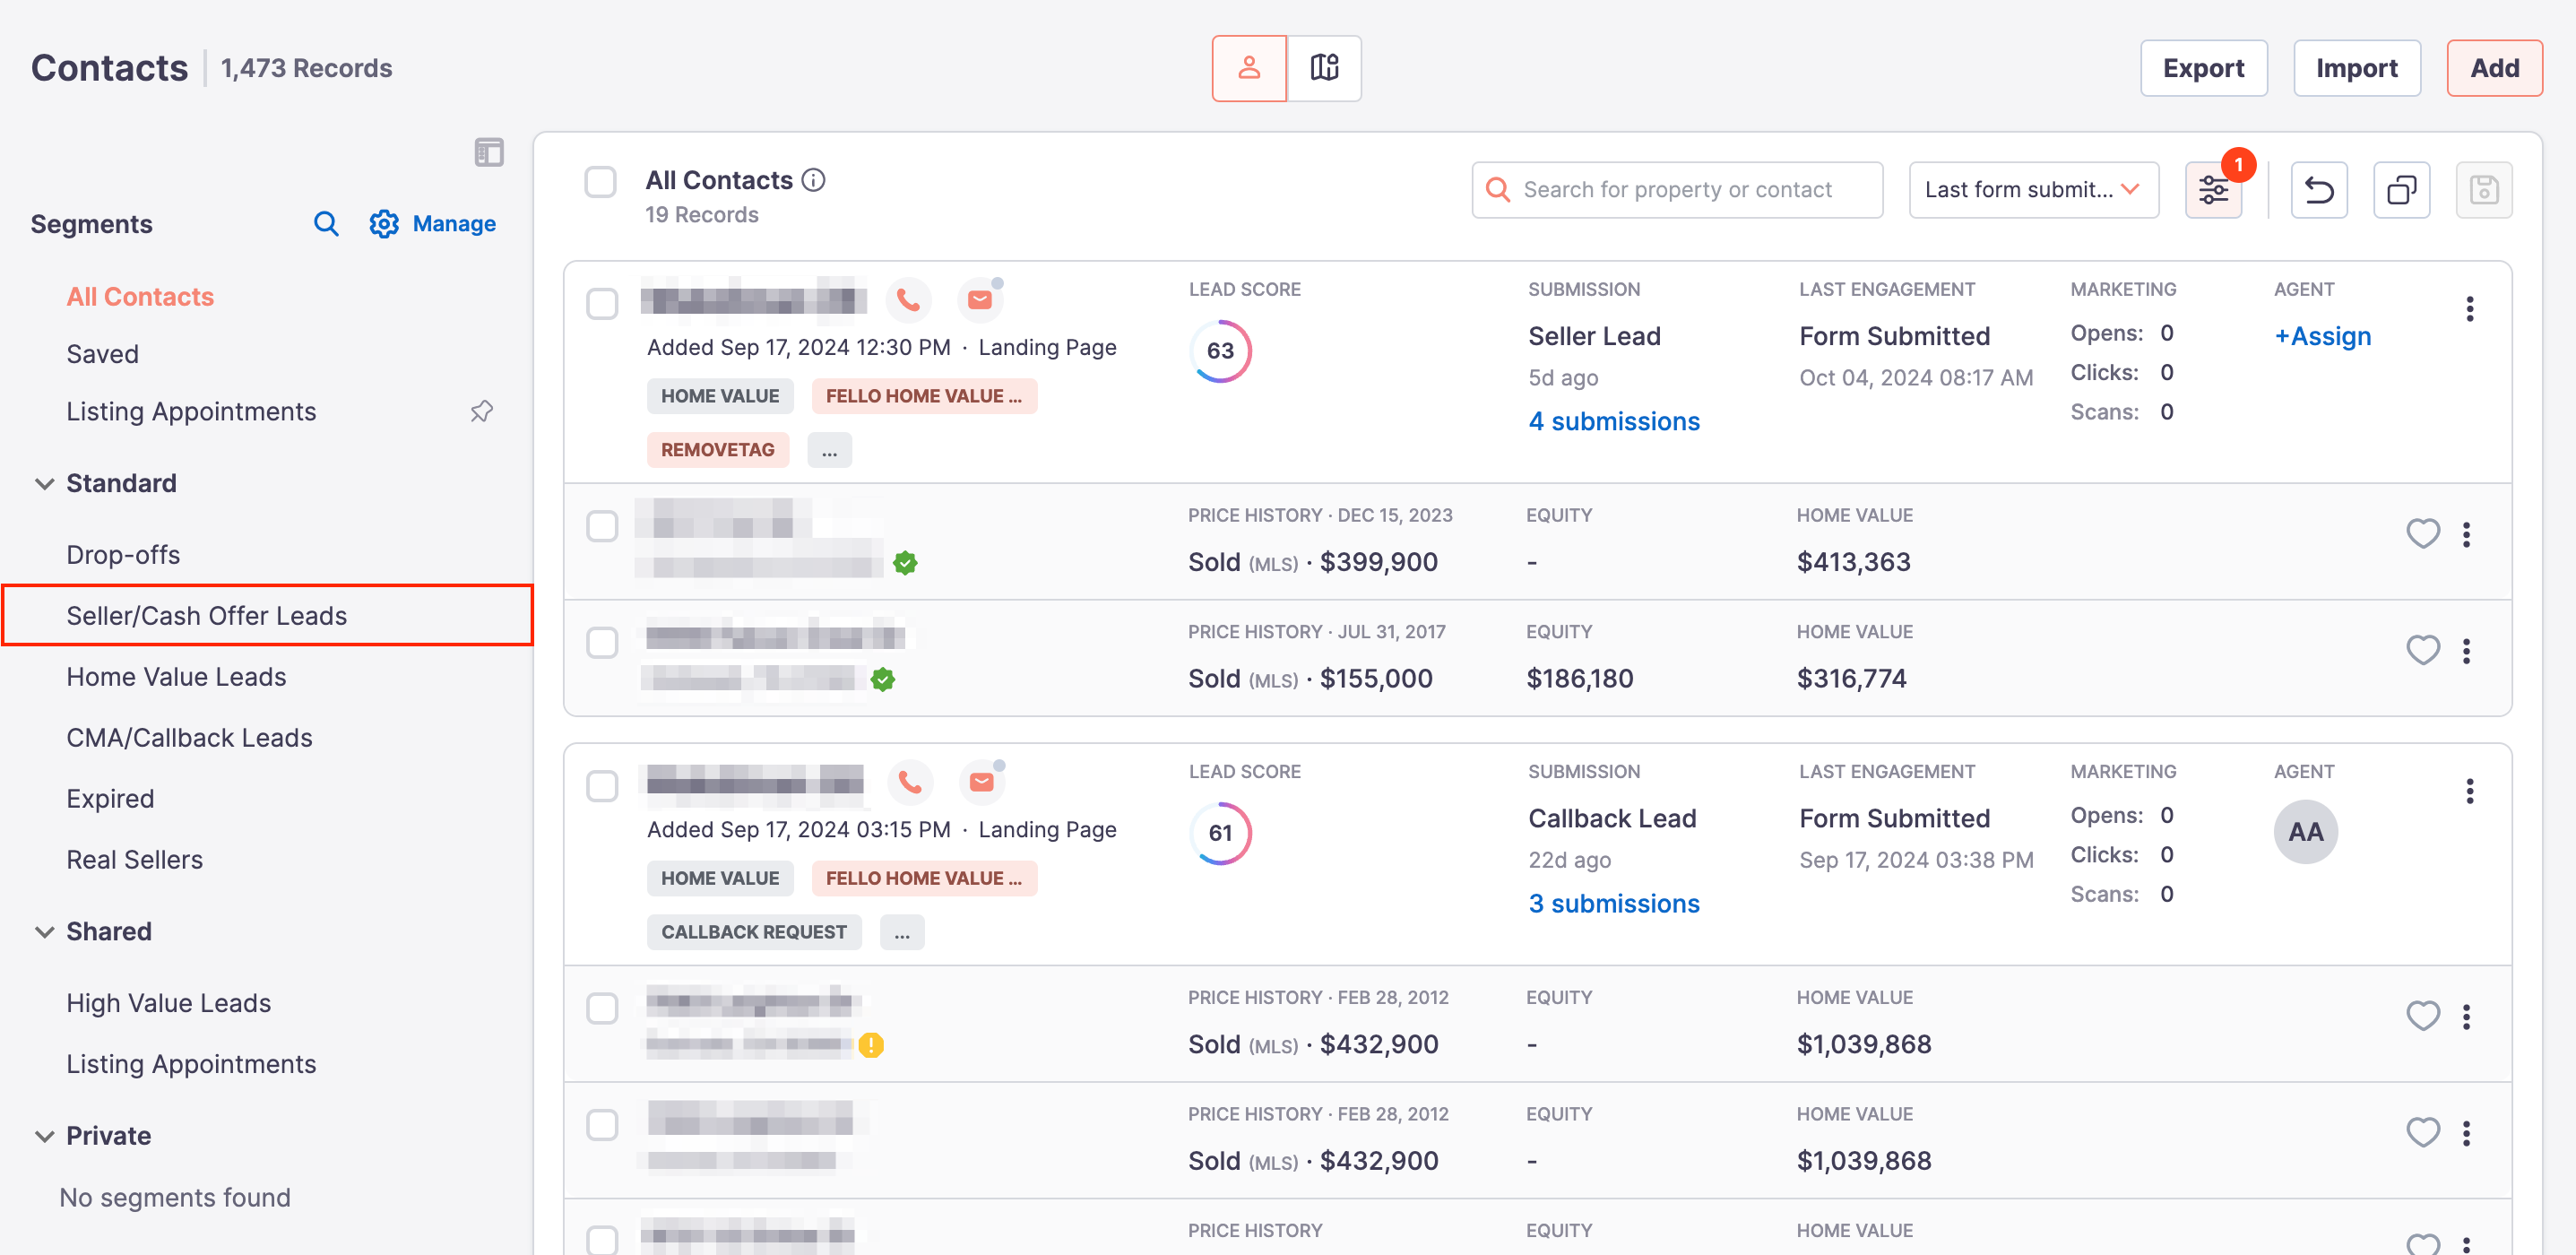Open more options for the Callback Lead contact
2576x1255 pixels.
(x=2470, y=791)
